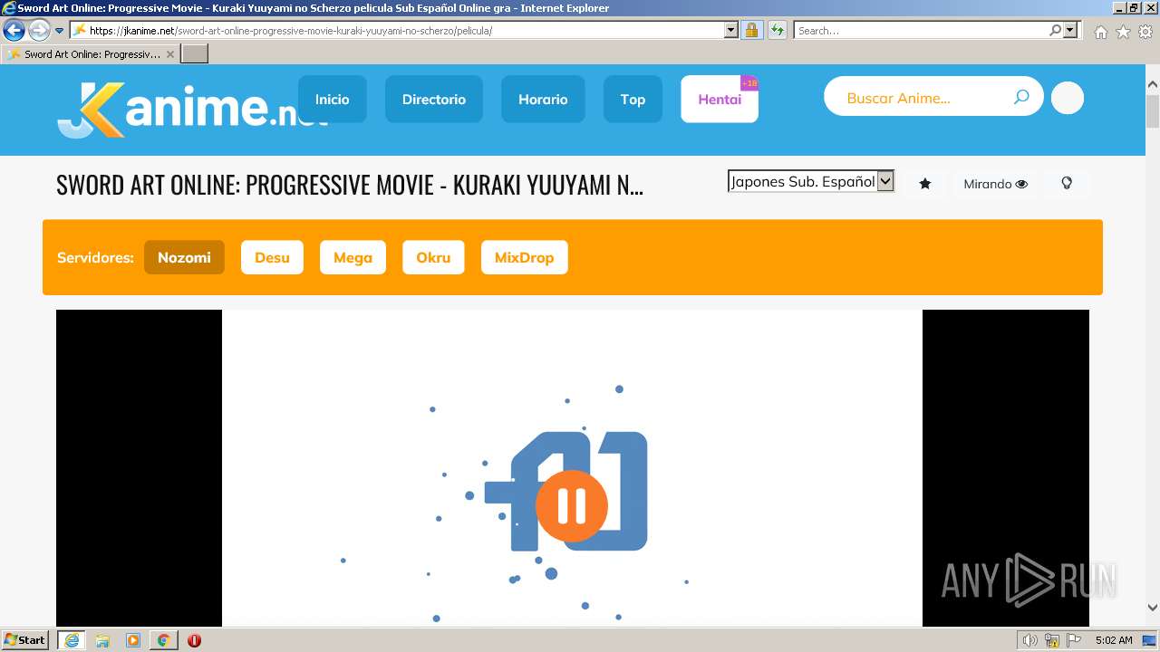The height and width of the screenshot is (652, 1160).
Task: Open the Hentai menu item
Action: 720,100
